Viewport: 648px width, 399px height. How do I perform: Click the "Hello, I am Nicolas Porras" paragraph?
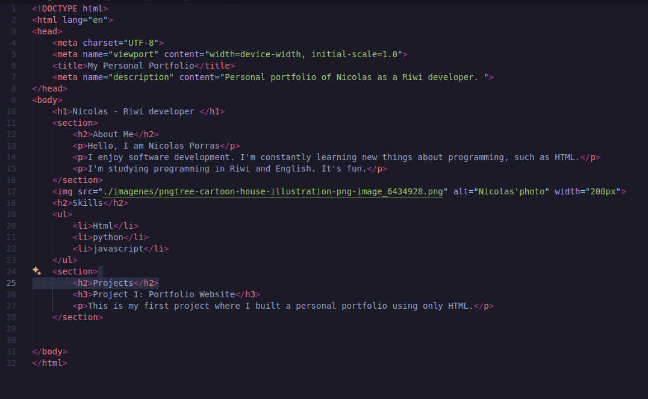tap(154, 146)
